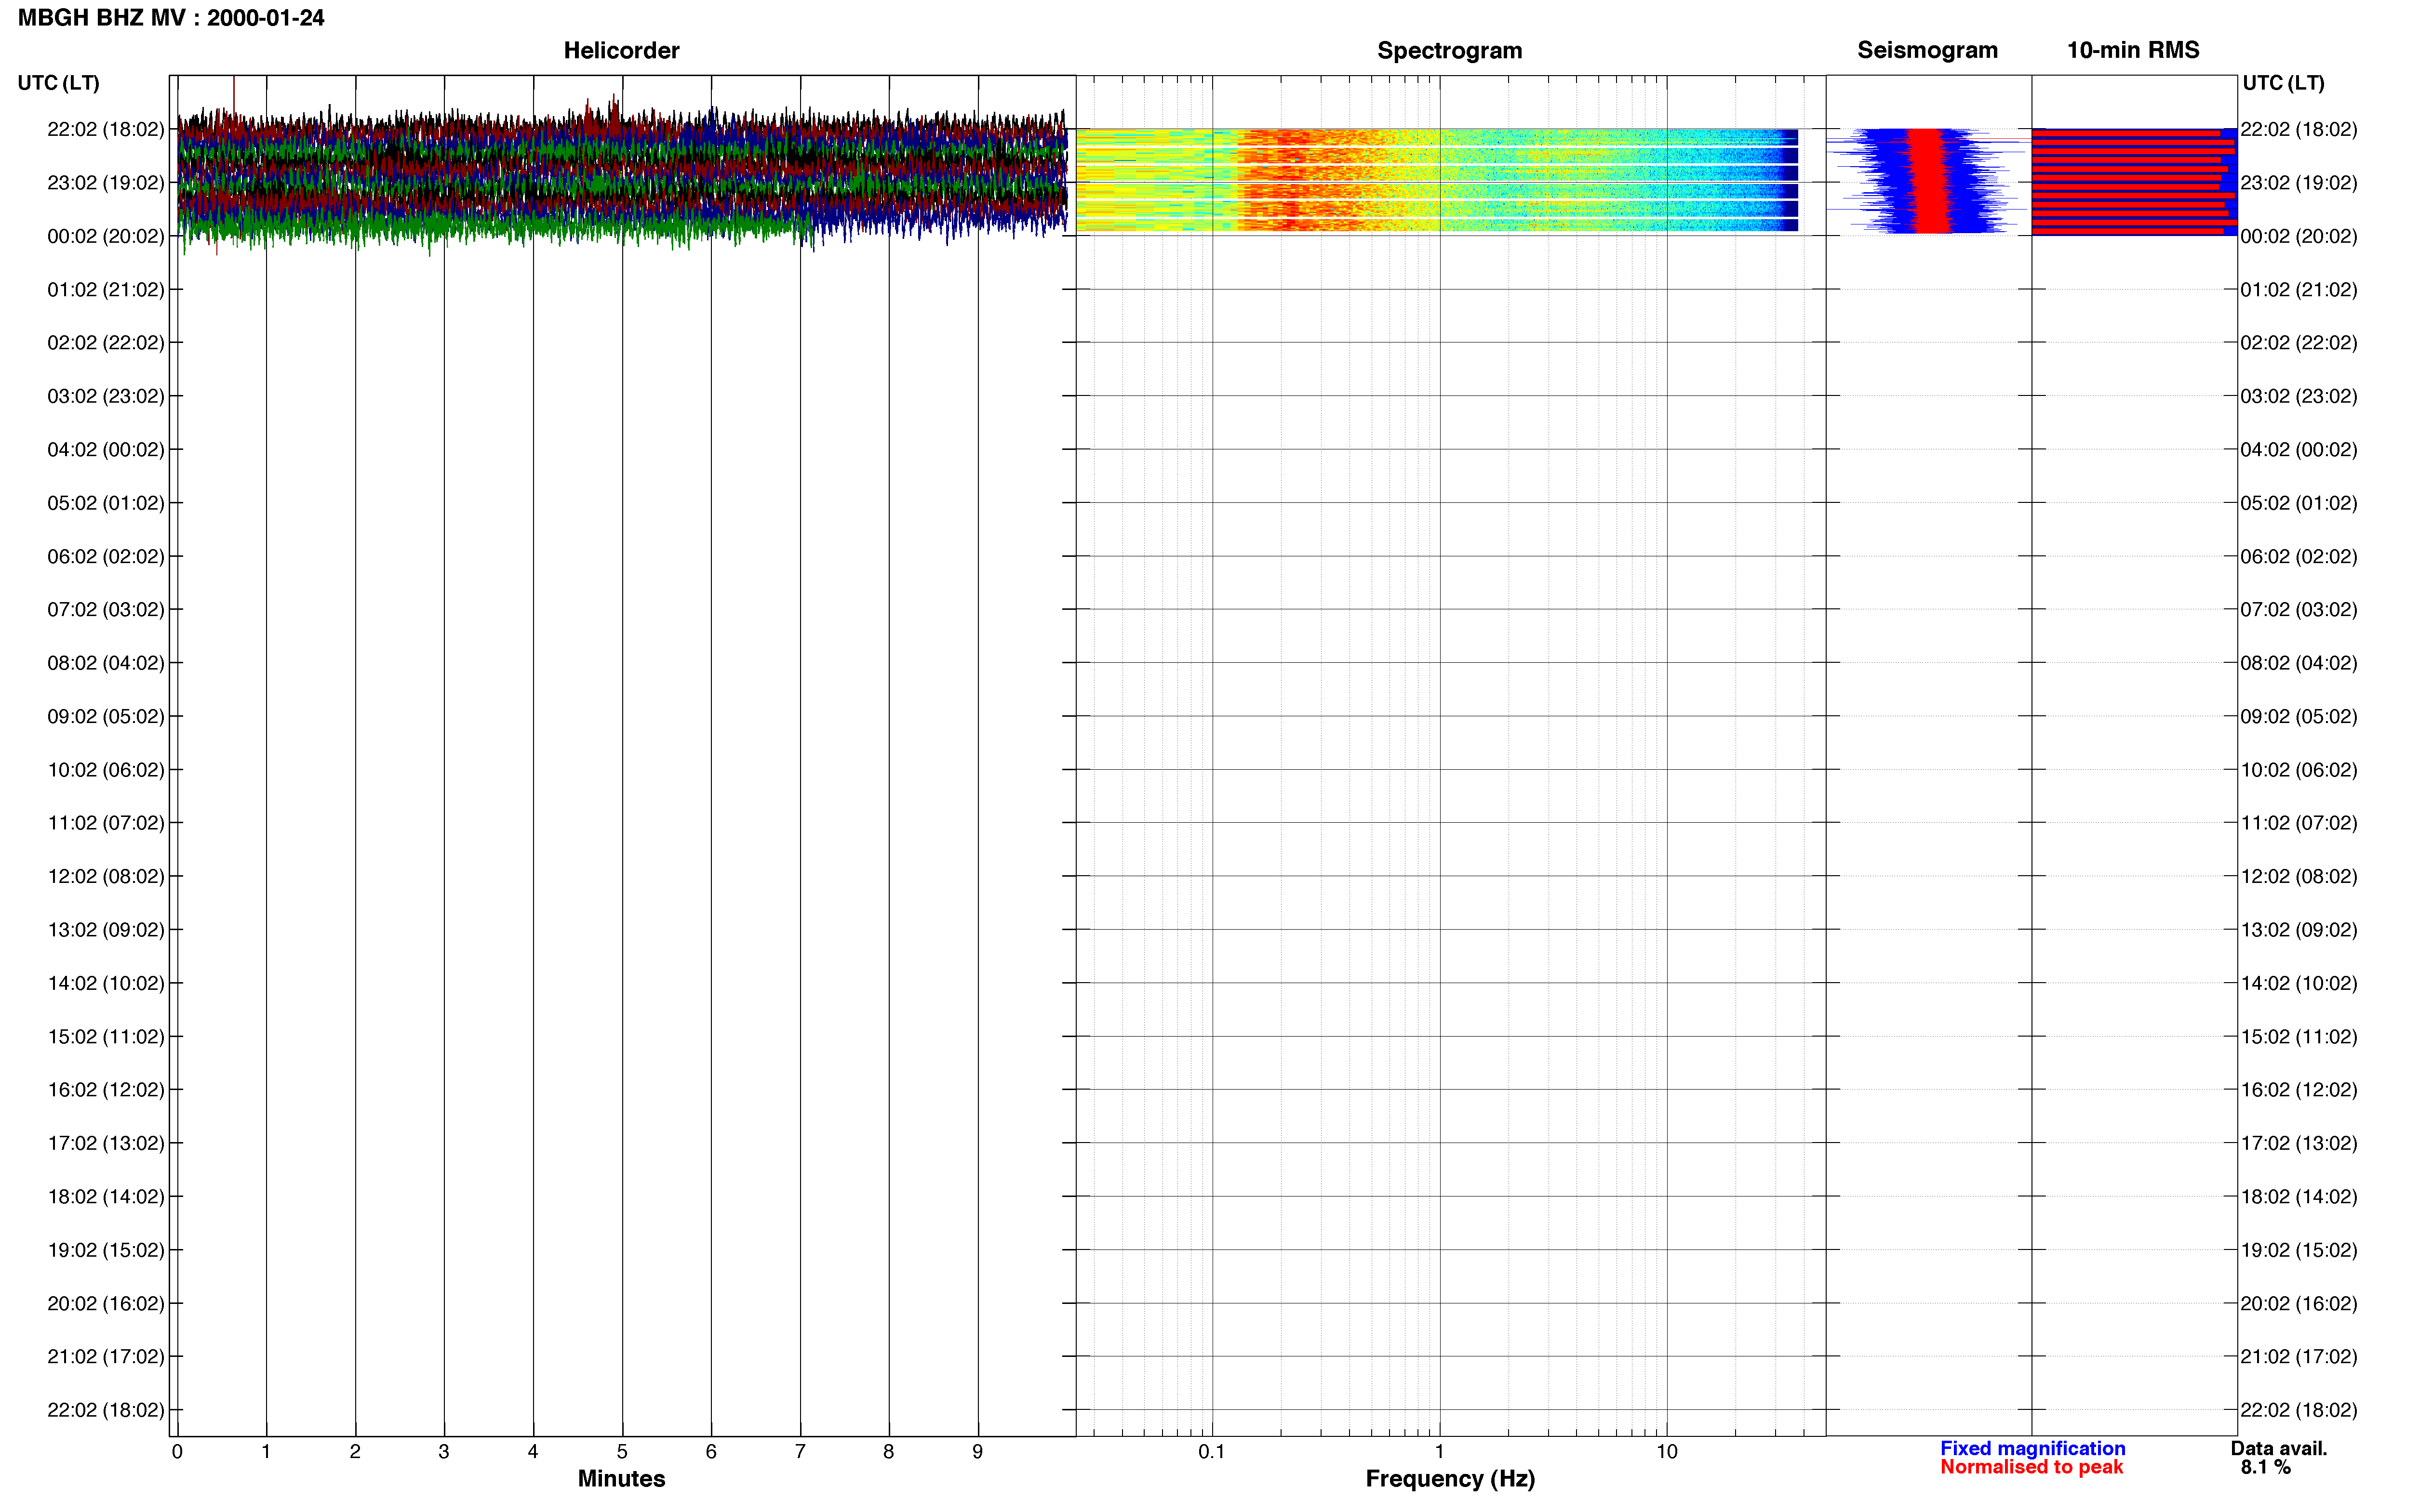The width and height of the screenshot is (2419, 1512).
Task: Click right time label 10:02 (06:02)
Action: (2298, 770)
